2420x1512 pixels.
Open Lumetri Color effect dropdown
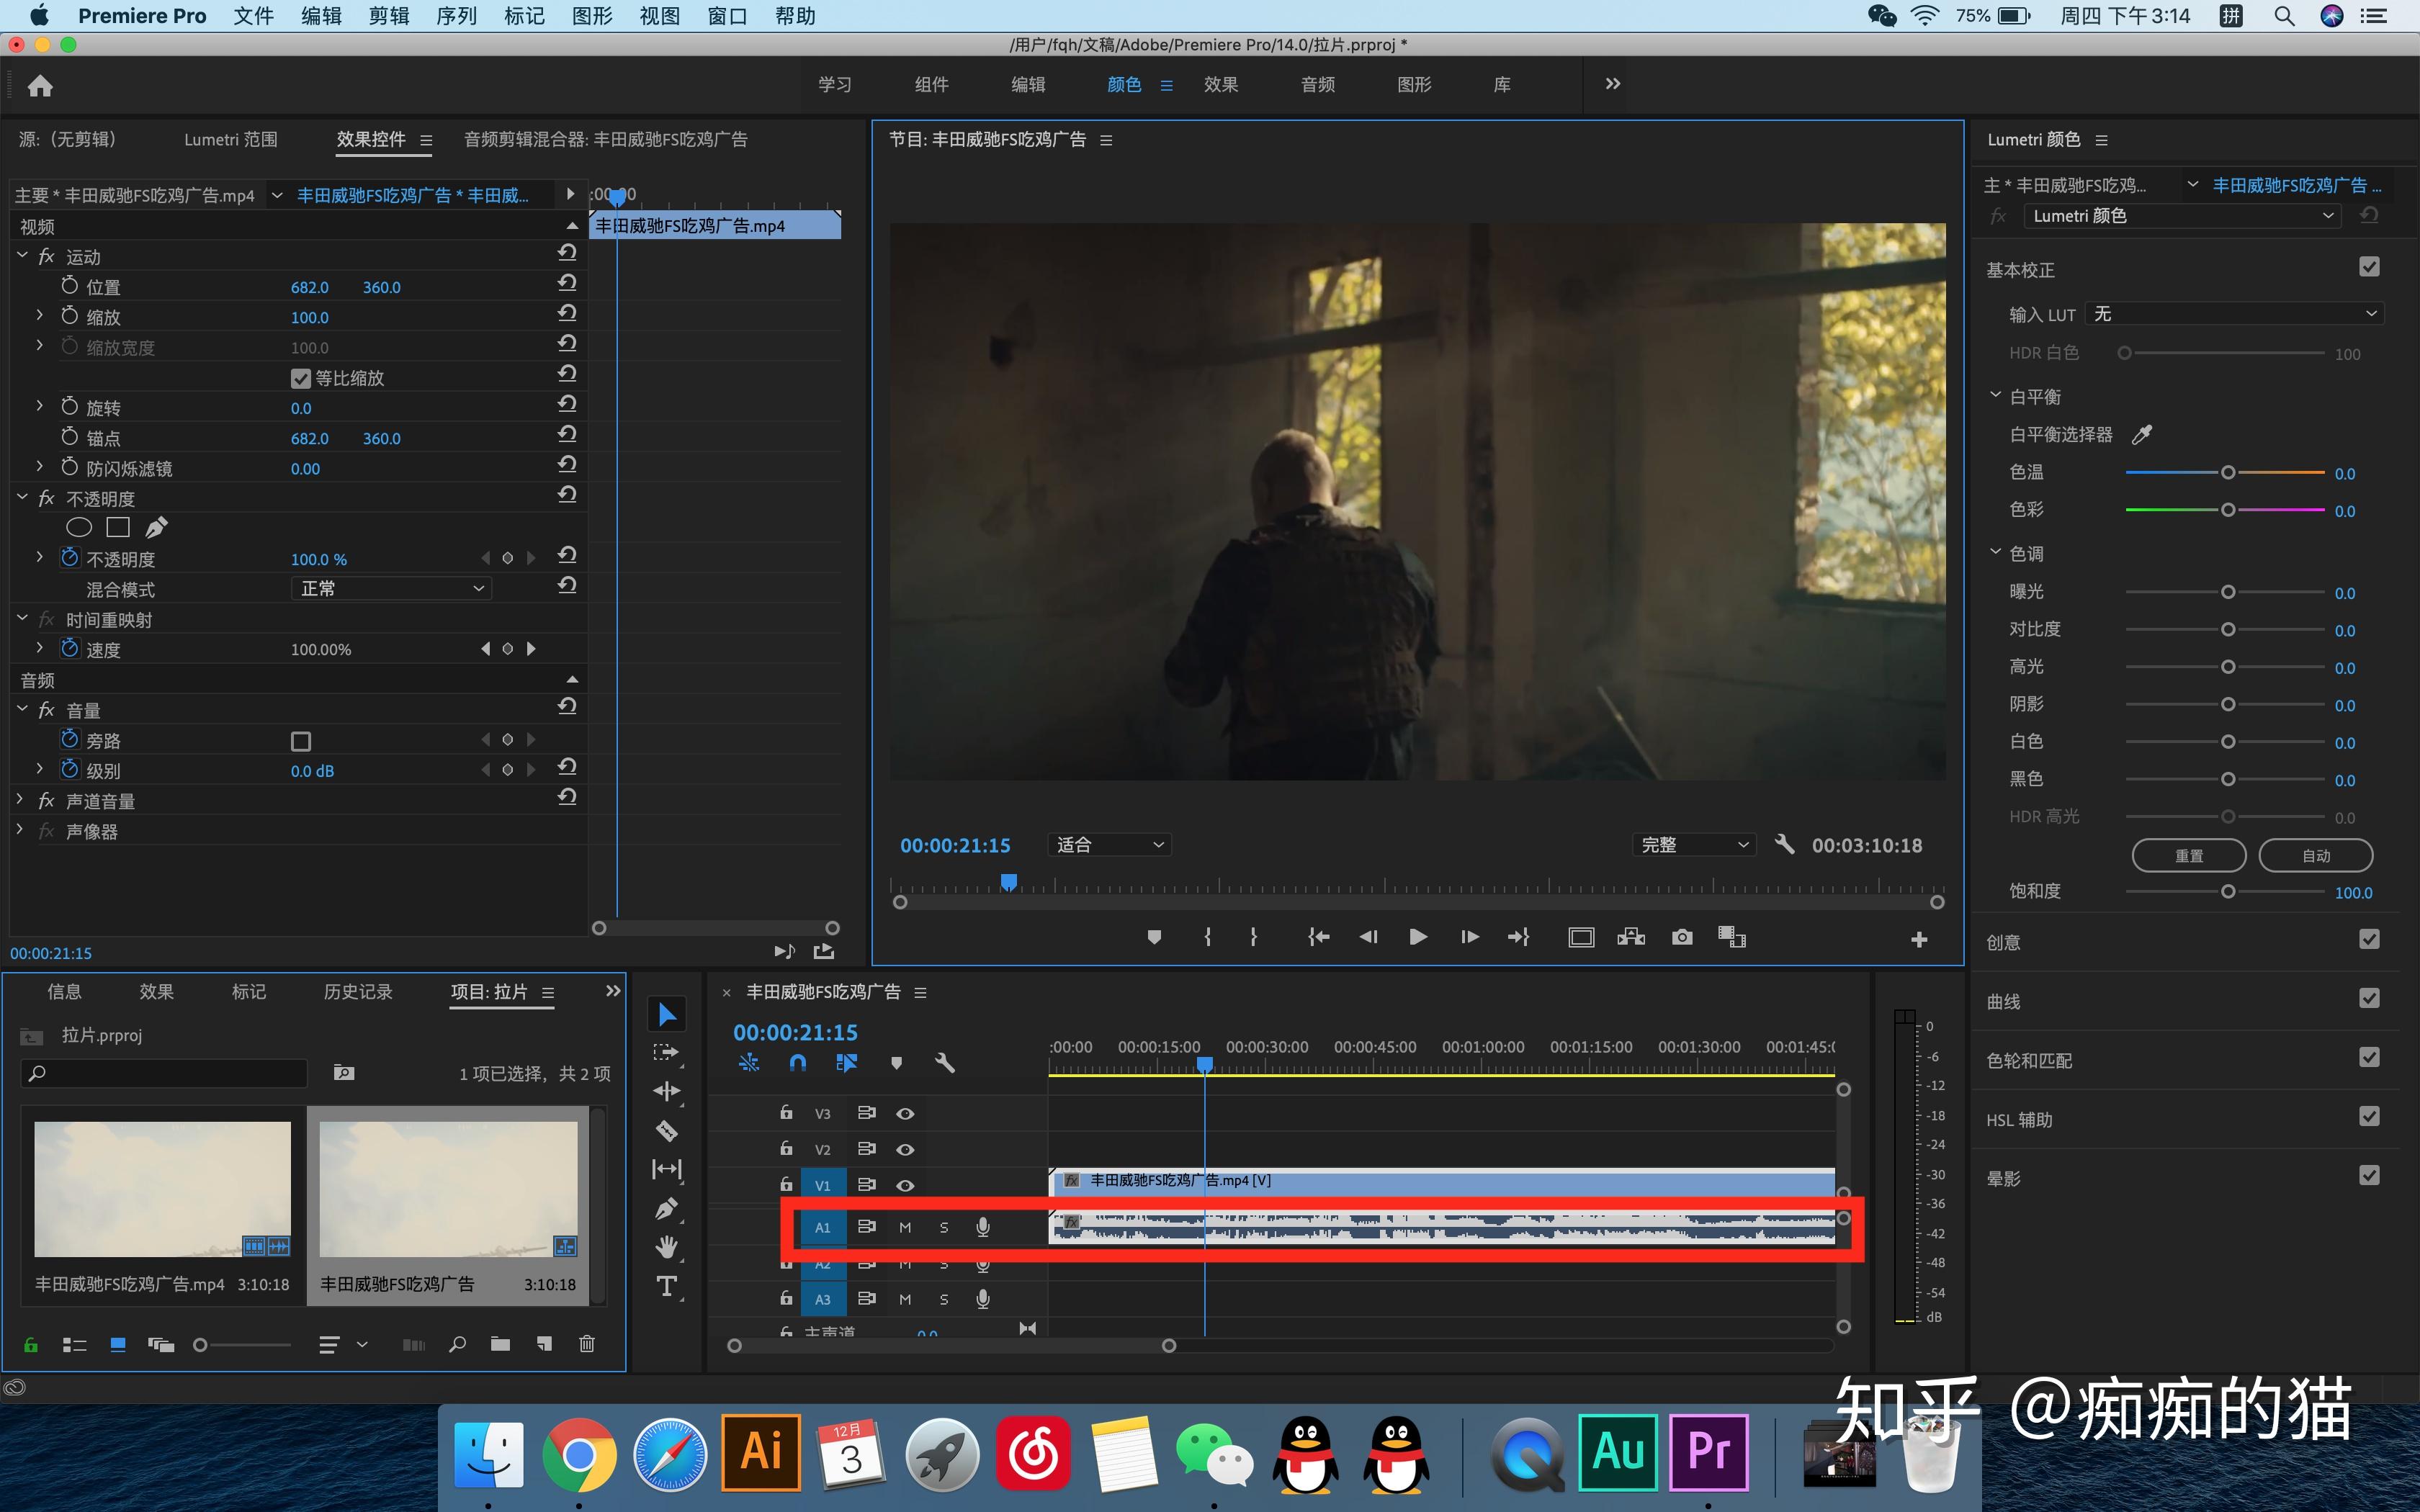point(2182,216)
